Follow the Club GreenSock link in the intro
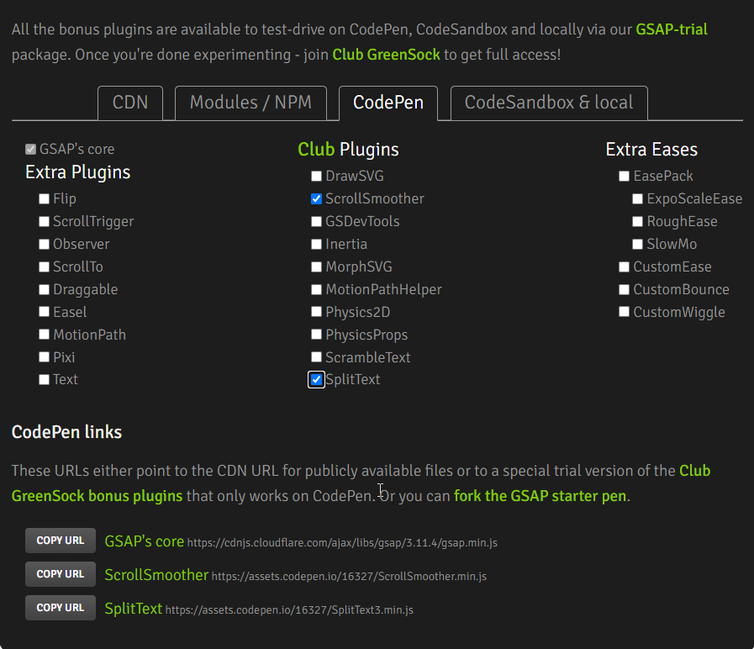The height and width of the screenshot is (649, 754). (386, 55)
